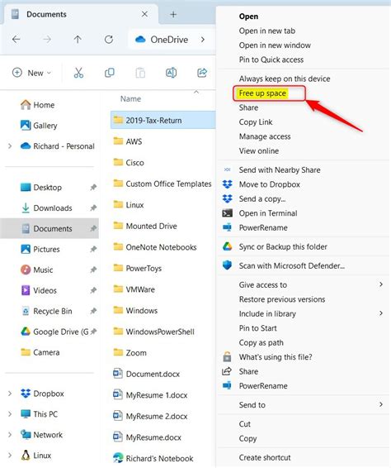Image resolution: width=391 pixels, height=468 pixels.
Task: Open a new tab with plus button
Action: 173,14
